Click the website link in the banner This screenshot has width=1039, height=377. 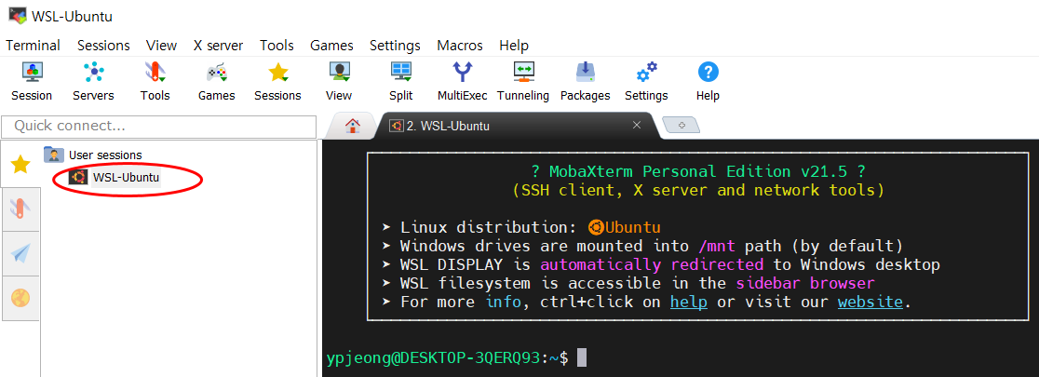pyautogui.click(x=870, y=303)
